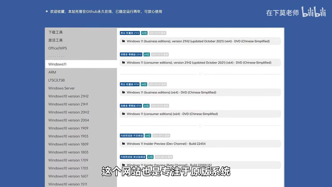332x187 pixels.
Task: Select Windows10 version 21H1
Action: 81,104
